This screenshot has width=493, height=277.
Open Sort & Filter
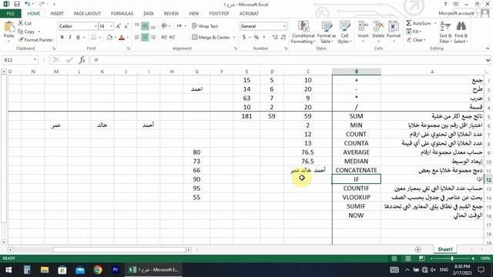[445, 32]
